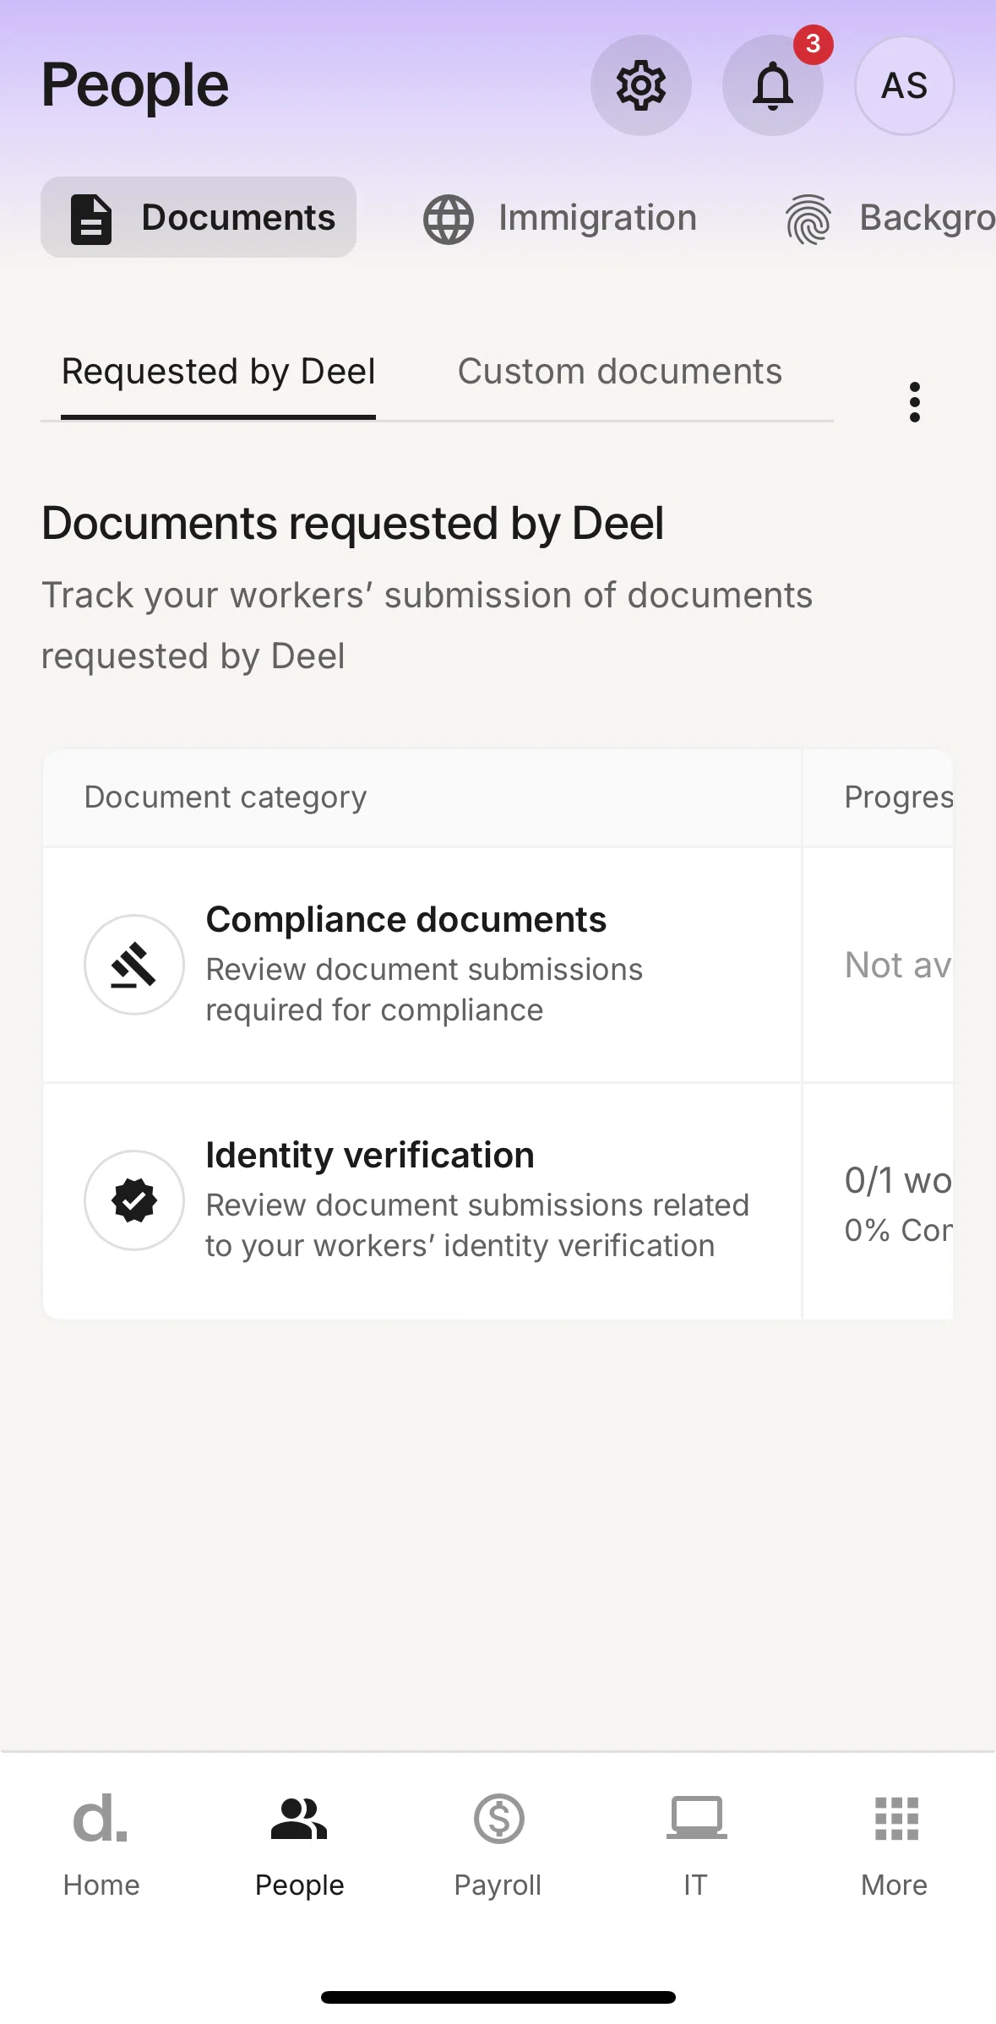The height and width of the screenshot is (2024, 996).
Task: Open the Identity verification row
Action: click(x=498, y=1200)
